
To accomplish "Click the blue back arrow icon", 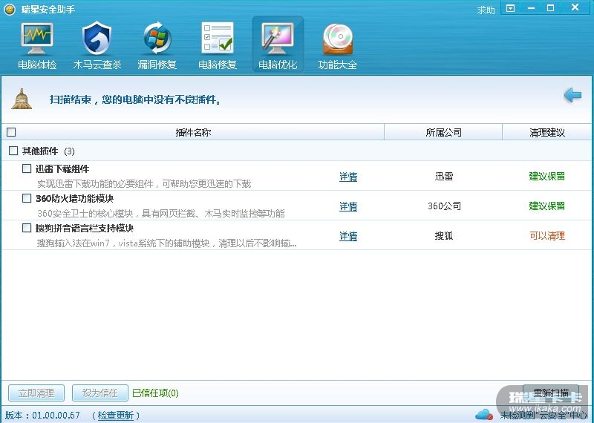I will (x=572, y=95).
